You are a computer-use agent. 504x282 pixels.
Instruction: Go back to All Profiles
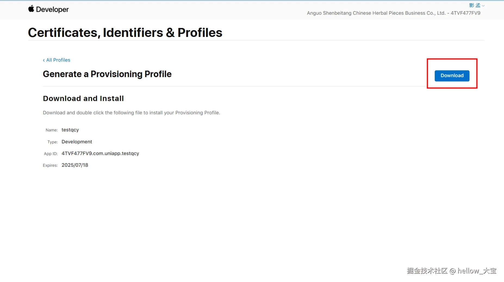coord(58,60)
